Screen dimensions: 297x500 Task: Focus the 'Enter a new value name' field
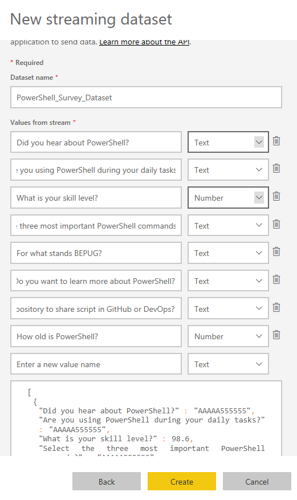(96, 364)
